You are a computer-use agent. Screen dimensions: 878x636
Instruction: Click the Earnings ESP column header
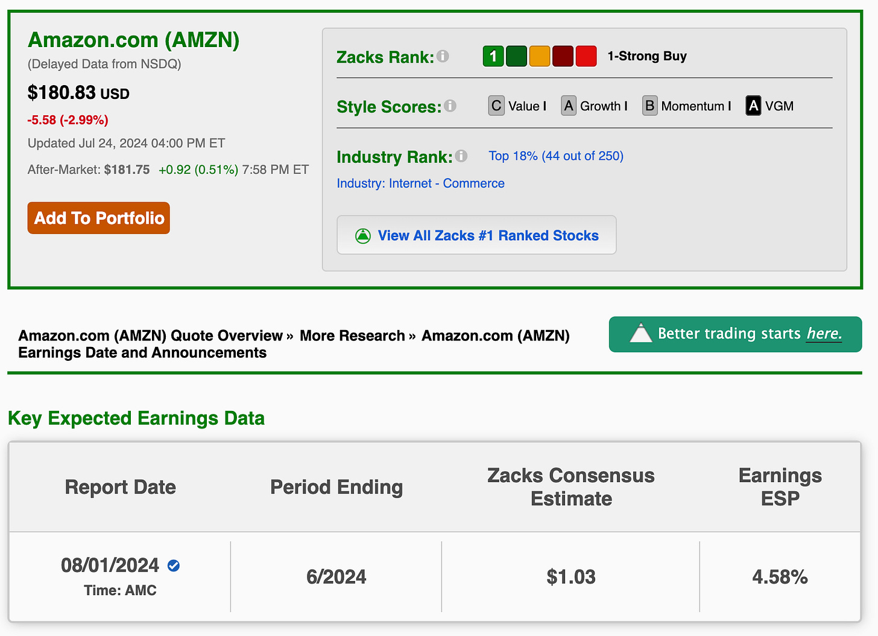[780, 487]
